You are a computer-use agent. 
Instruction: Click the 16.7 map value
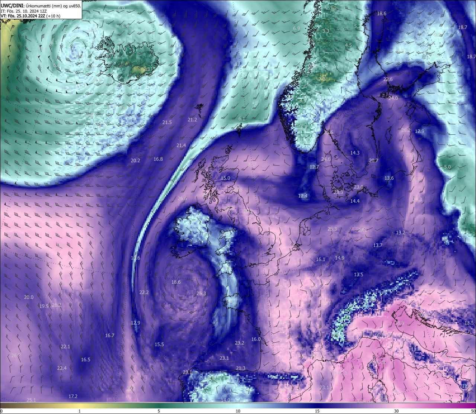point(110,336)
